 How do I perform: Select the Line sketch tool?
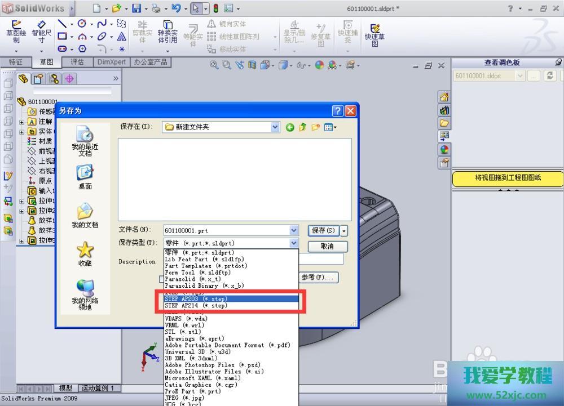point(62,24)
